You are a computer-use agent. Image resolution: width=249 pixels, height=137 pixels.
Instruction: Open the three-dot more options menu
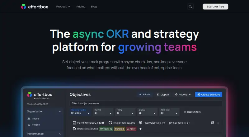click(x=218, y=123)
